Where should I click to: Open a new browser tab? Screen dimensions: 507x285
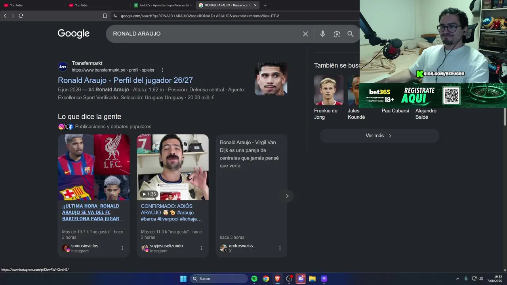coord(265,5)
